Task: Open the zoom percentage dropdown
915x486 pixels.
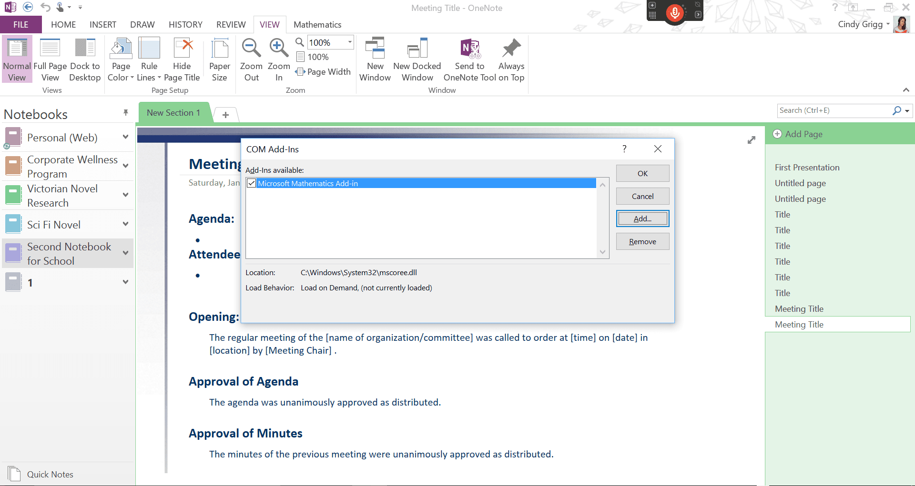Action: [x=350, y=42]
